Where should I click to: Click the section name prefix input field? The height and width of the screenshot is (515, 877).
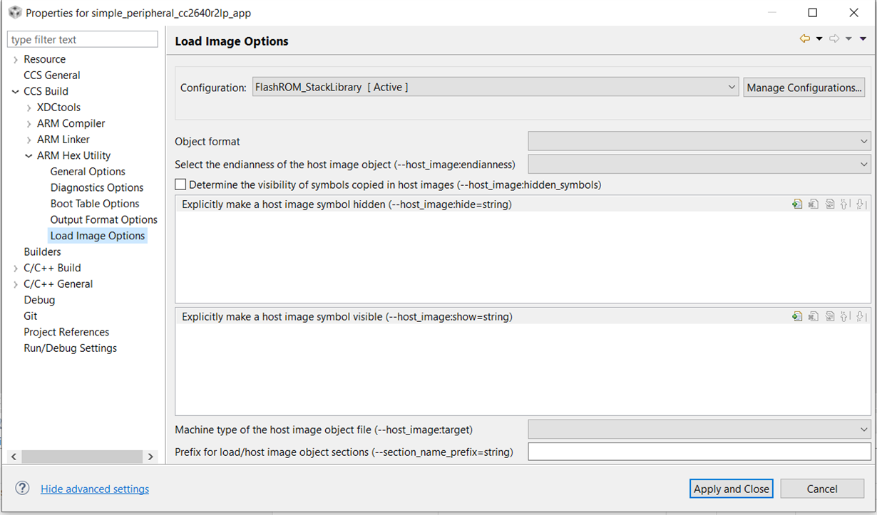click(699, 452)
